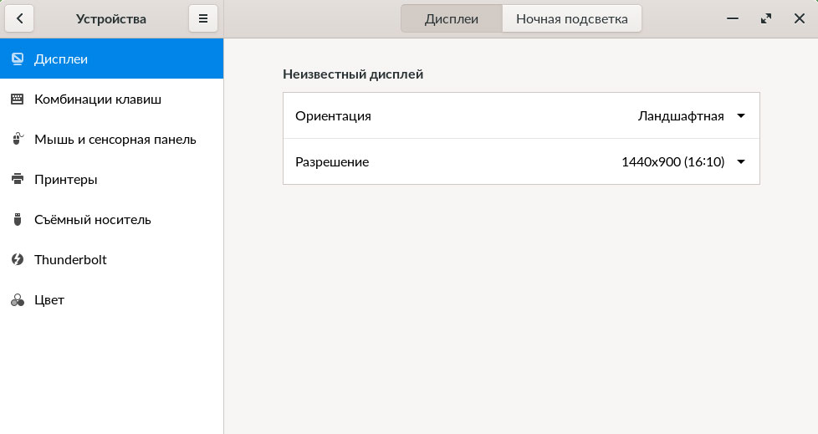Open the hamburger menu in header
Screen dimensions: 818x434
[203, 18]
